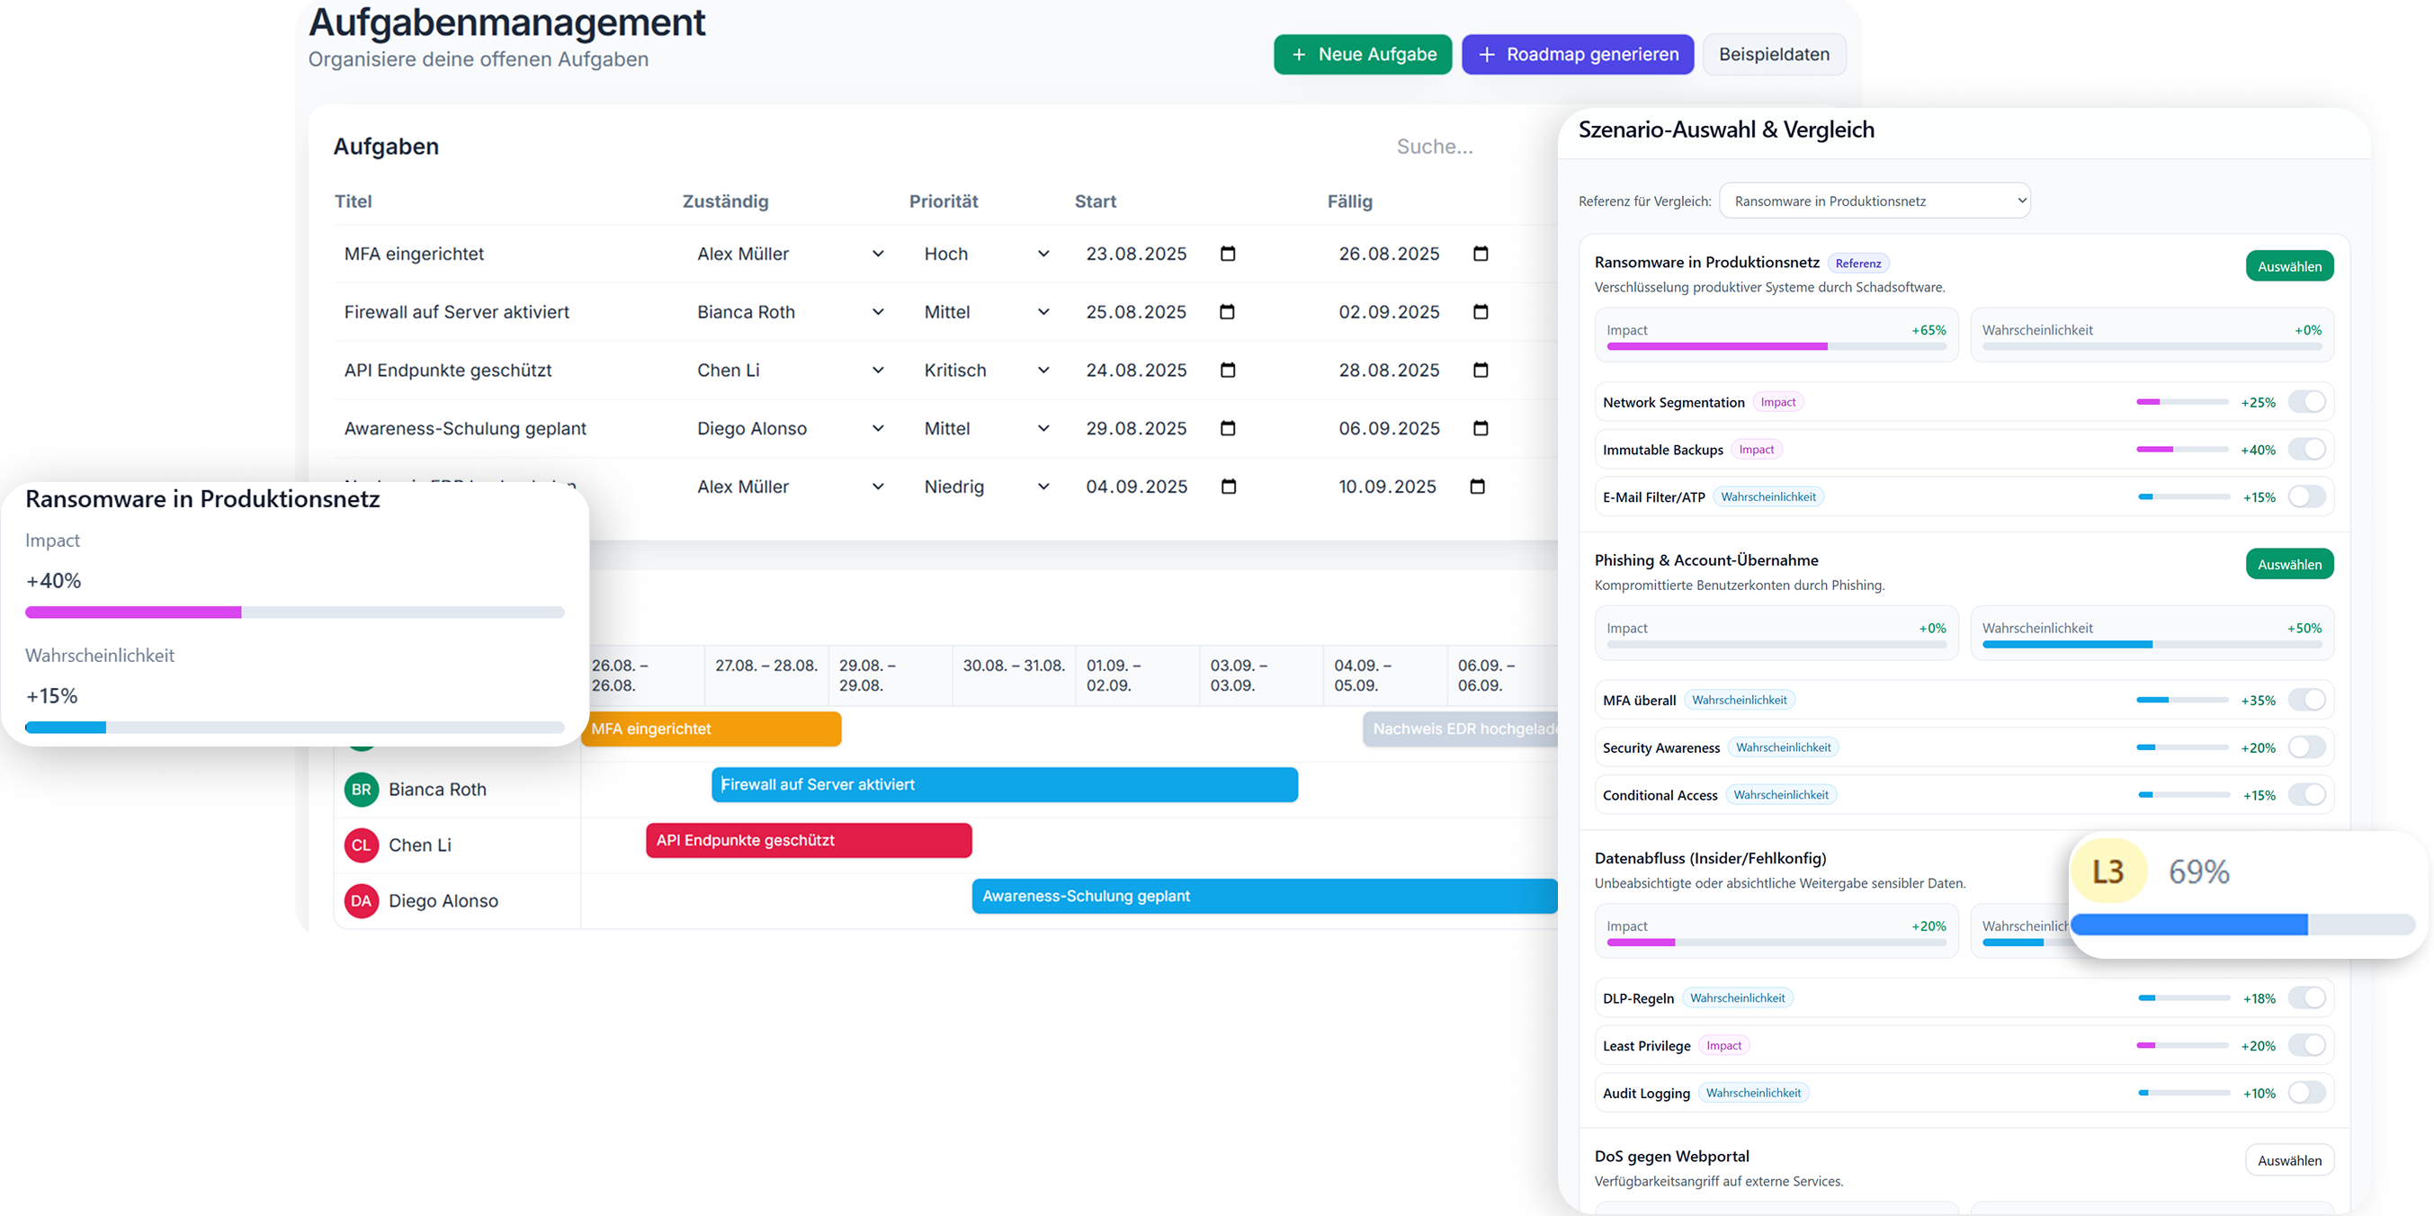
Task: Open calendar for Awareness-Schulung start date 29.08.2025
Action: (1228, 429)
